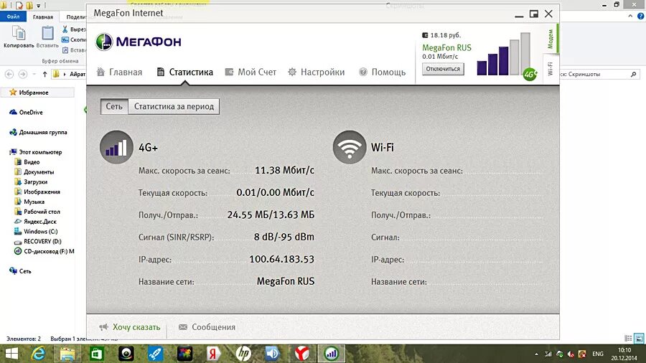Click the Вырезать scissors icon

pos(65,29)
